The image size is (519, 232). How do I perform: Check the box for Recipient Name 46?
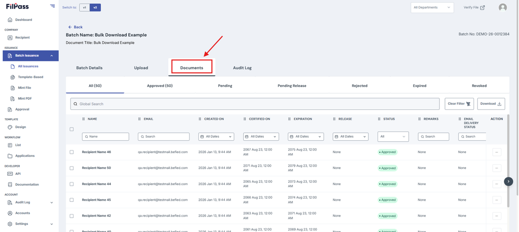tap(72, 152)
